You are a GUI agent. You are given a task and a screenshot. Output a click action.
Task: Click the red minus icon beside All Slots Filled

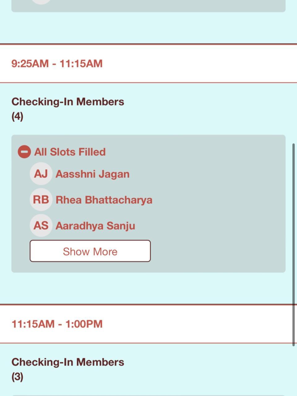tap(24, 152)
